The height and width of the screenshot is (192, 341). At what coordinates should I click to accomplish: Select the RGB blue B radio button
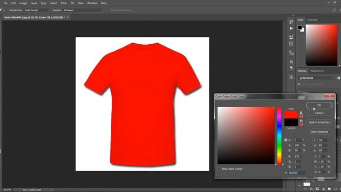[x=286, y=167]
